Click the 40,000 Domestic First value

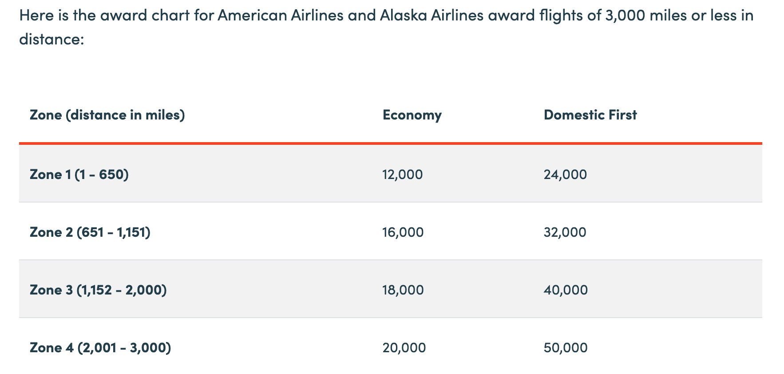[x=565, y=290]
